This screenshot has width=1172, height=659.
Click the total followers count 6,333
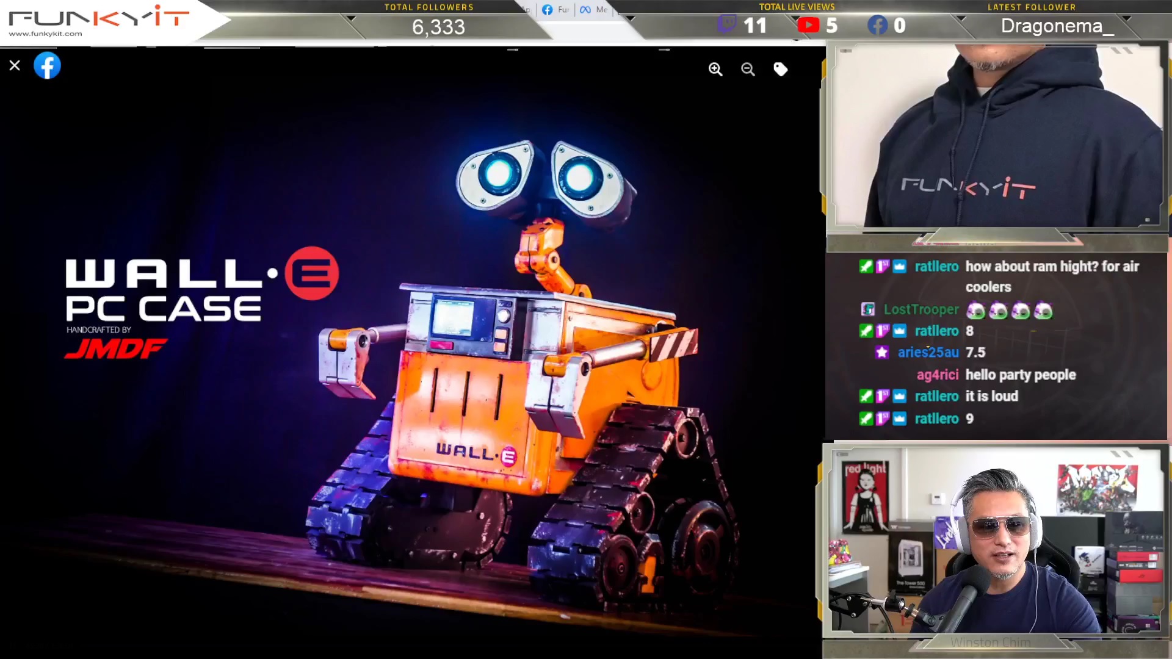coord(438,27)
